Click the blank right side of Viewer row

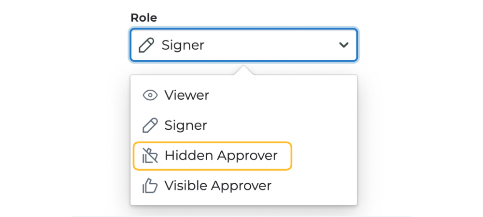point(299,95)
